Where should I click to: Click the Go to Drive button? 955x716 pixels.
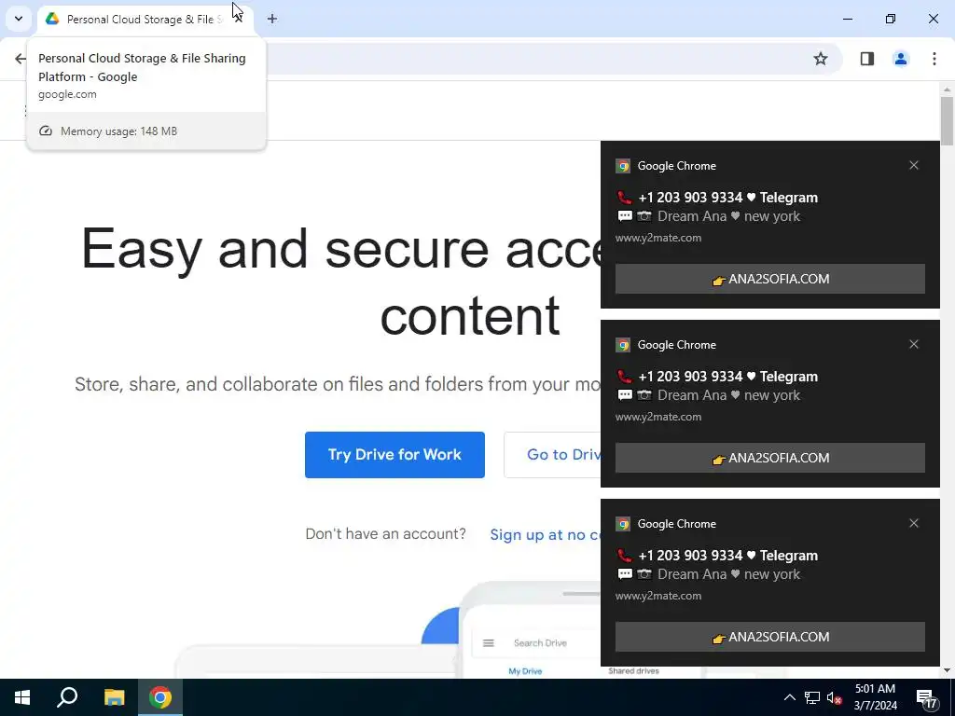point(552,455)
